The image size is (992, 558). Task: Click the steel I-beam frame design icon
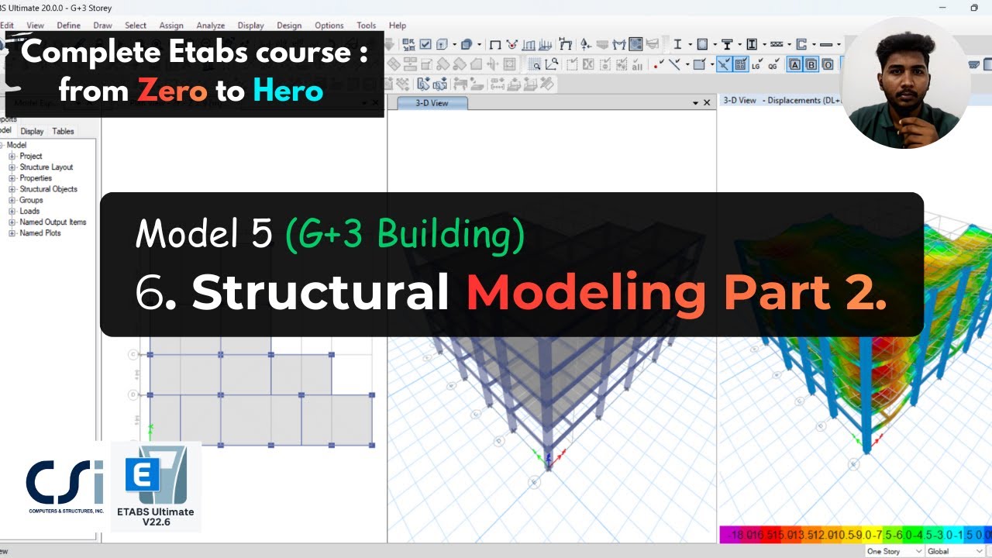click(677, 44)
